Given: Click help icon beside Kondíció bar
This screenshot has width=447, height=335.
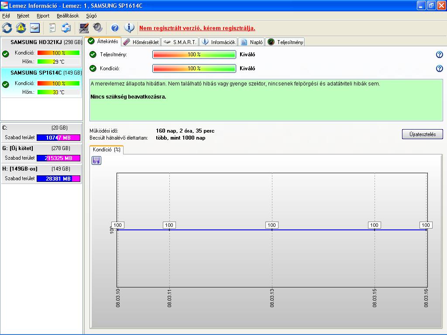Looking at the screenshot, I should [439, 68].
